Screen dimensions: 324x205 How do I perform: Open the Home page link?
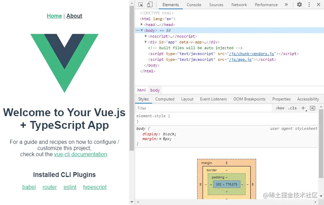tap(54, 16)
